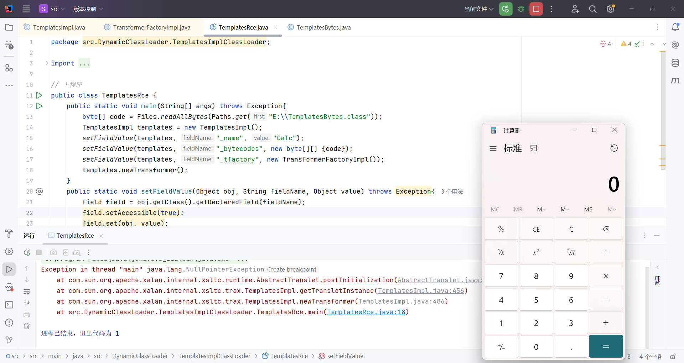Rerun TemplatesRce in the run panel
The width and height of the screenshot is (684, 363).
(x=27, y=252)
